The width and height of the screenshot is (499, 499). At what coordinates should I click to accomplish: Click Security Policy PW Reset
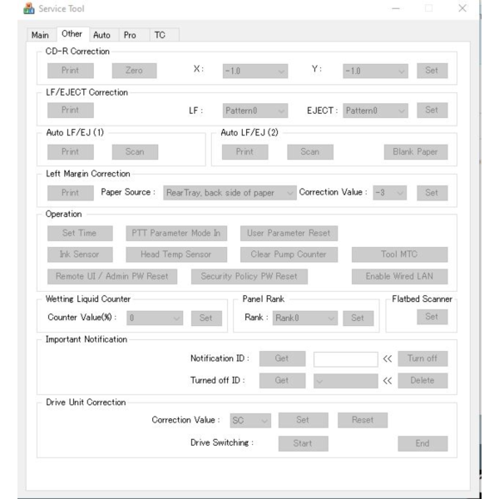tap(249, 277)
